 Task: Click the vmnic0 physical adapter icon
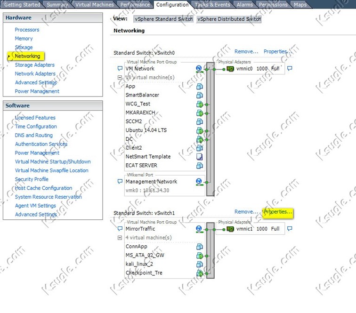coord(230,69)
